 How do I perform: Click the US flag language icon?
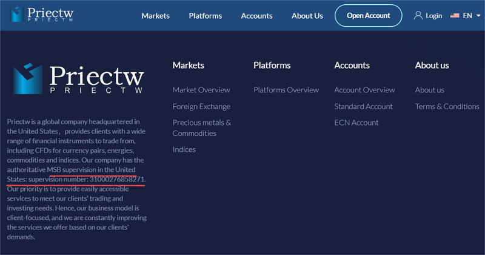(x=455, y=16)
